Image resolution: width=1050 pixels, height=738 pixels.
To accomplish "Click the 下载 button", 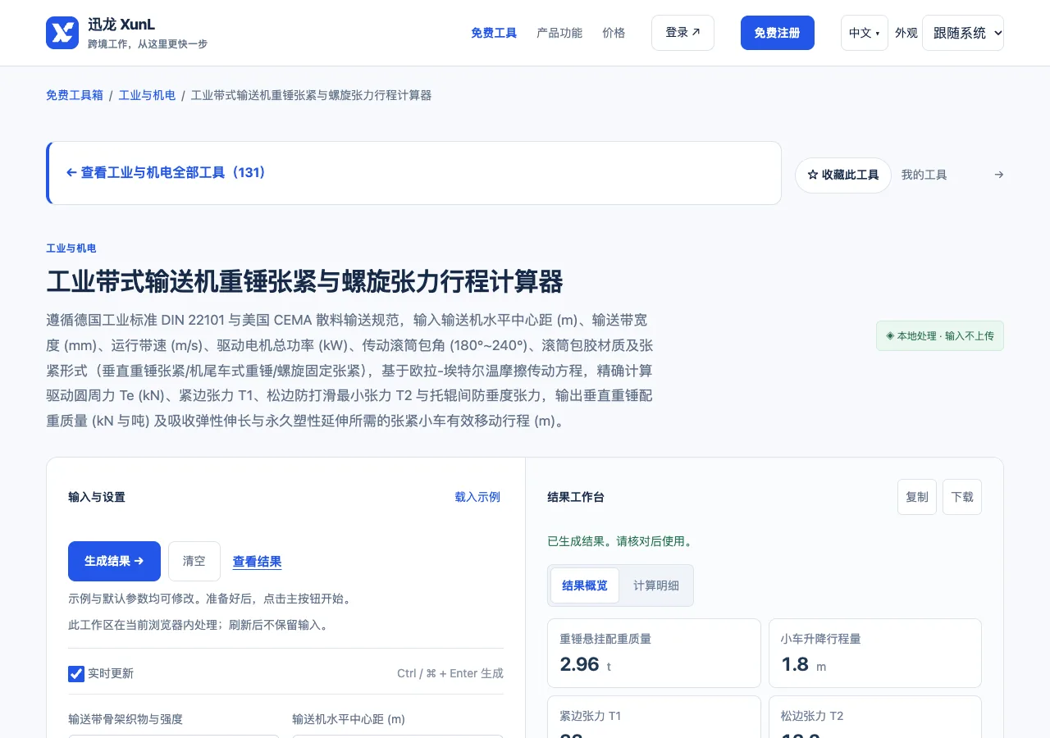I will click(x=962, y=497).
